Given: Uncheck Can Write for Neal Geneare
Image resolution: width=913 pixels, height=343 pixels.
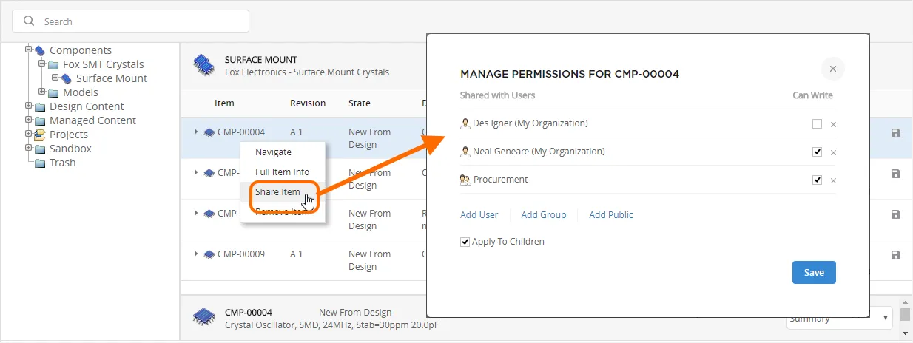Looking at the screenshot, I should [x=817, y=152].
